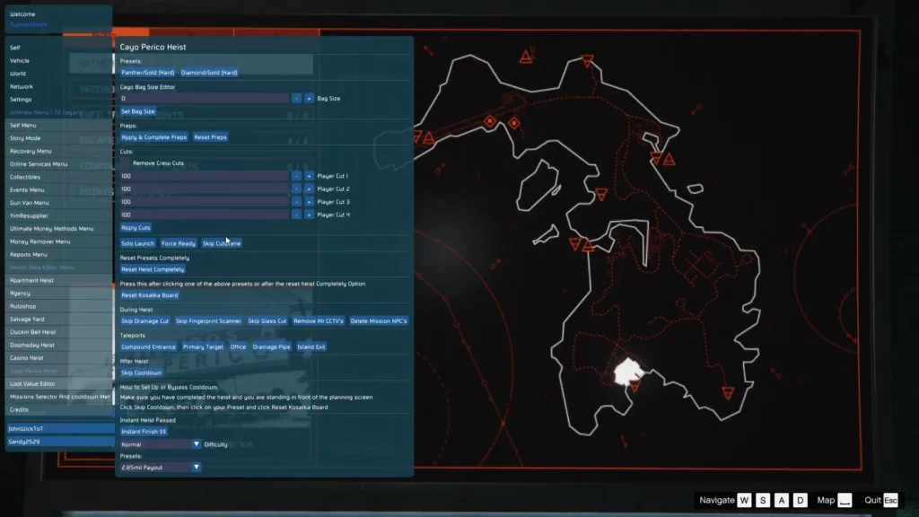Enable the Remove Crew Cuts checkbox
The width and height of the screenshot is (919, 517).
tap(126, 163)
